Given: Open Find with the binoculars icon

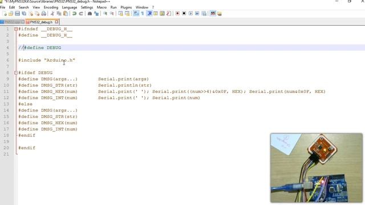Looking at the screenshot, I should point(90,14).
